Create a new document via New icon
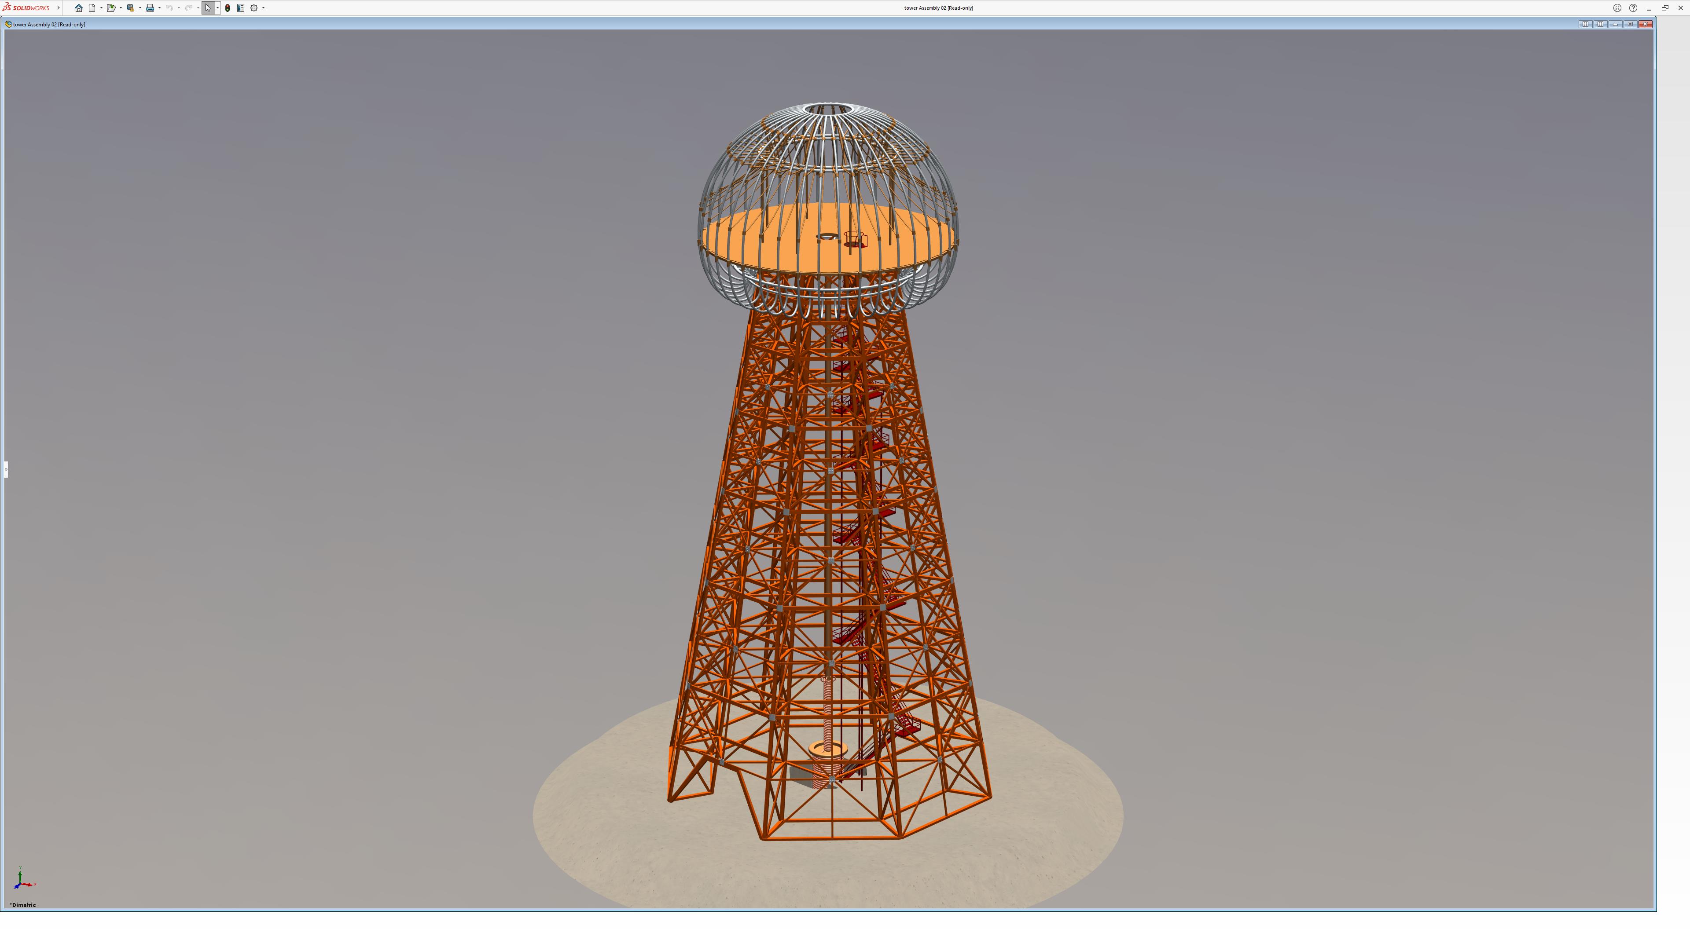Screen dimensions: 1690x929 coord(92,8)
